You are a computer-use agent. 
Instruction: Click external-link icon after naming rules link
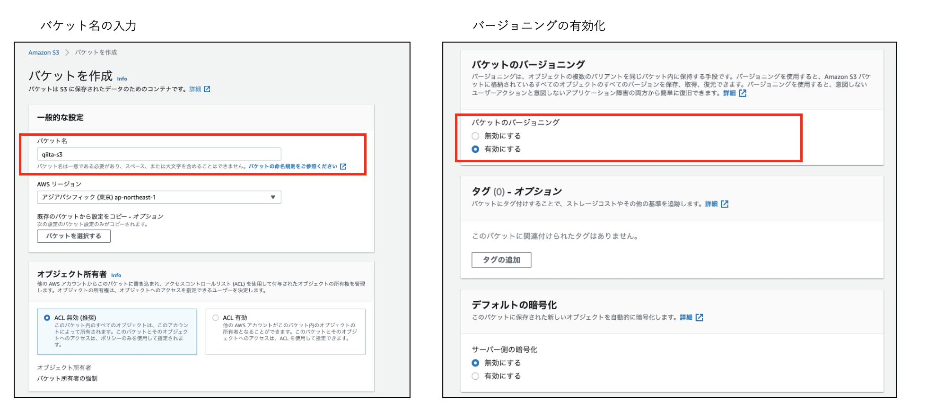(343, 166)
